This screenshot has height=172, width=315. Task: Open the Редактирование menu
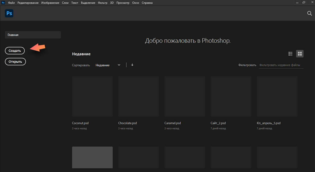pyautogui.click(x=28, y=3)
